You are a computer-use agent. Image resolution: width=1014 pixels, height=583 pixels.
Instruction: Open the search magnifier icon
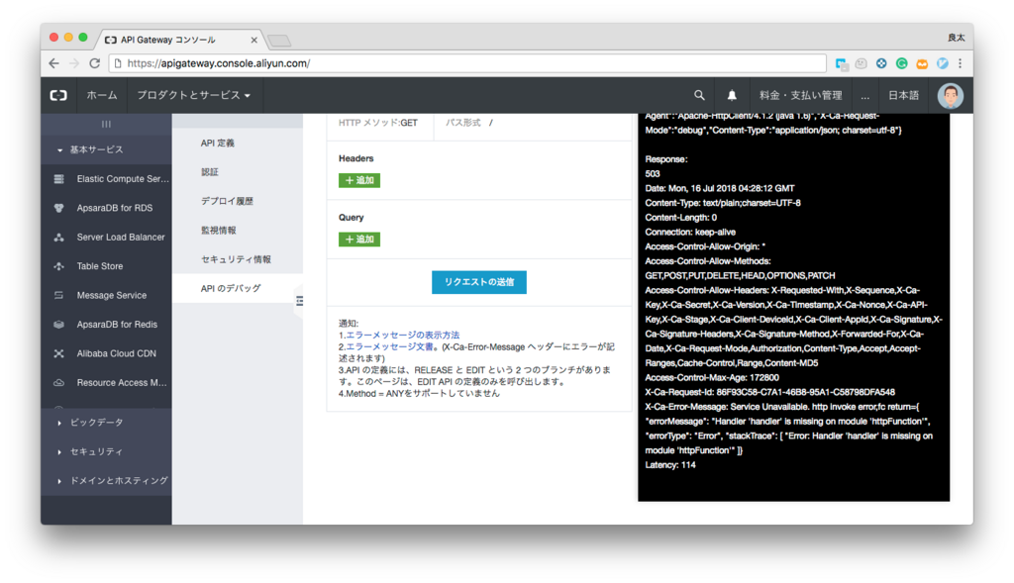click(x=699, y=95)
